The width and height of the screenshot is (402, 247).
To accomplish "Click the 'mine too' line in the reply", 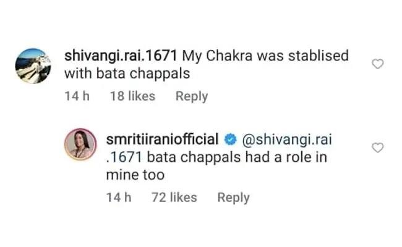I will [x=134, y=175].
